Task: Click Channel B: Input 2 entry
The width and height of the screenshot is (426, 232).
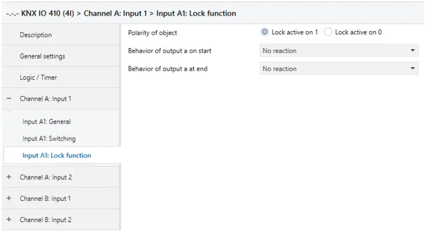Action: (45, 220)
